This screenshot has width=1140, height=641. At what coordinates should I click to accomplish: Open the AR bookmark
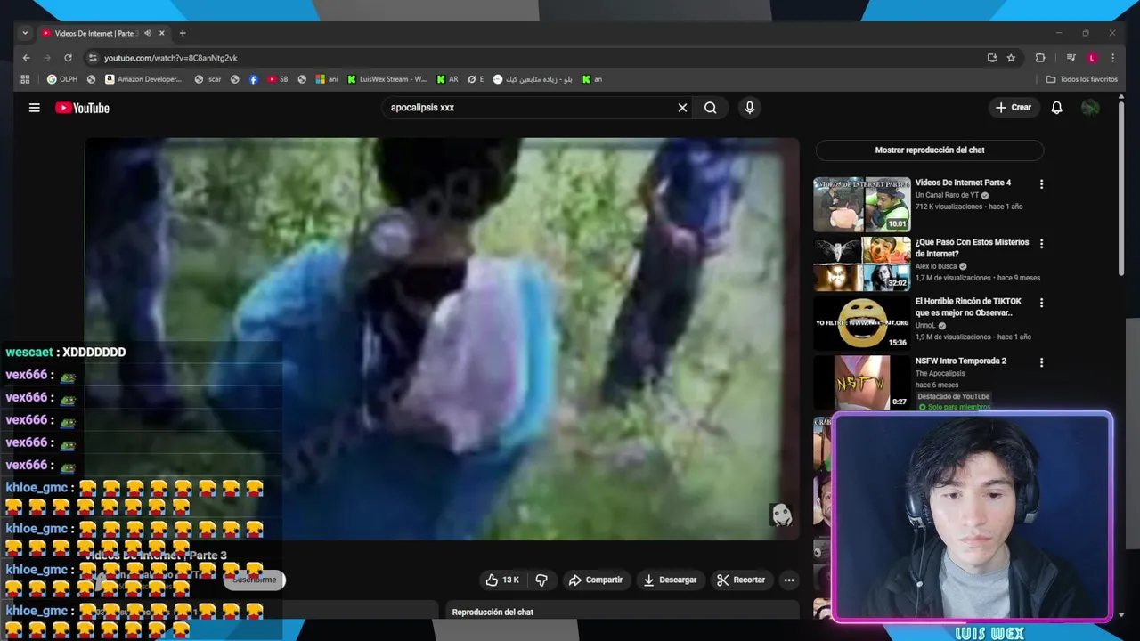447,79
